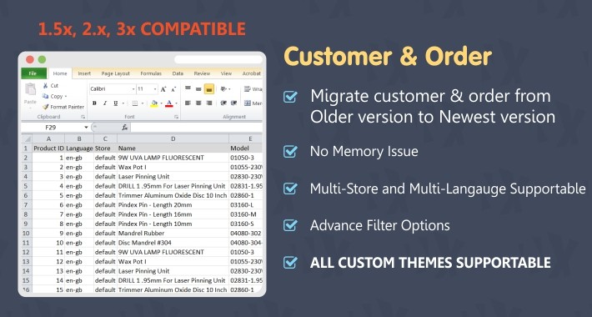The width and height of the screenshot is (592, 317).
Task: Open the Orientation options arrow
Action: (229, 89)
